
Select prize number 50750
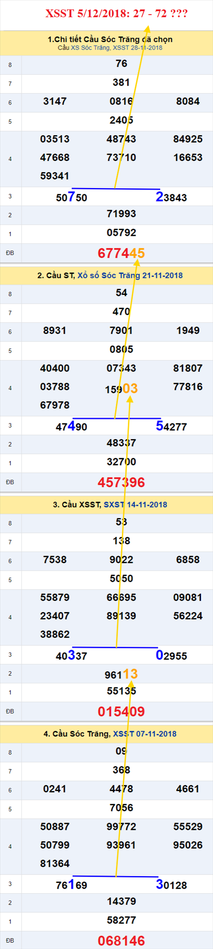click(x=71, y=197)
